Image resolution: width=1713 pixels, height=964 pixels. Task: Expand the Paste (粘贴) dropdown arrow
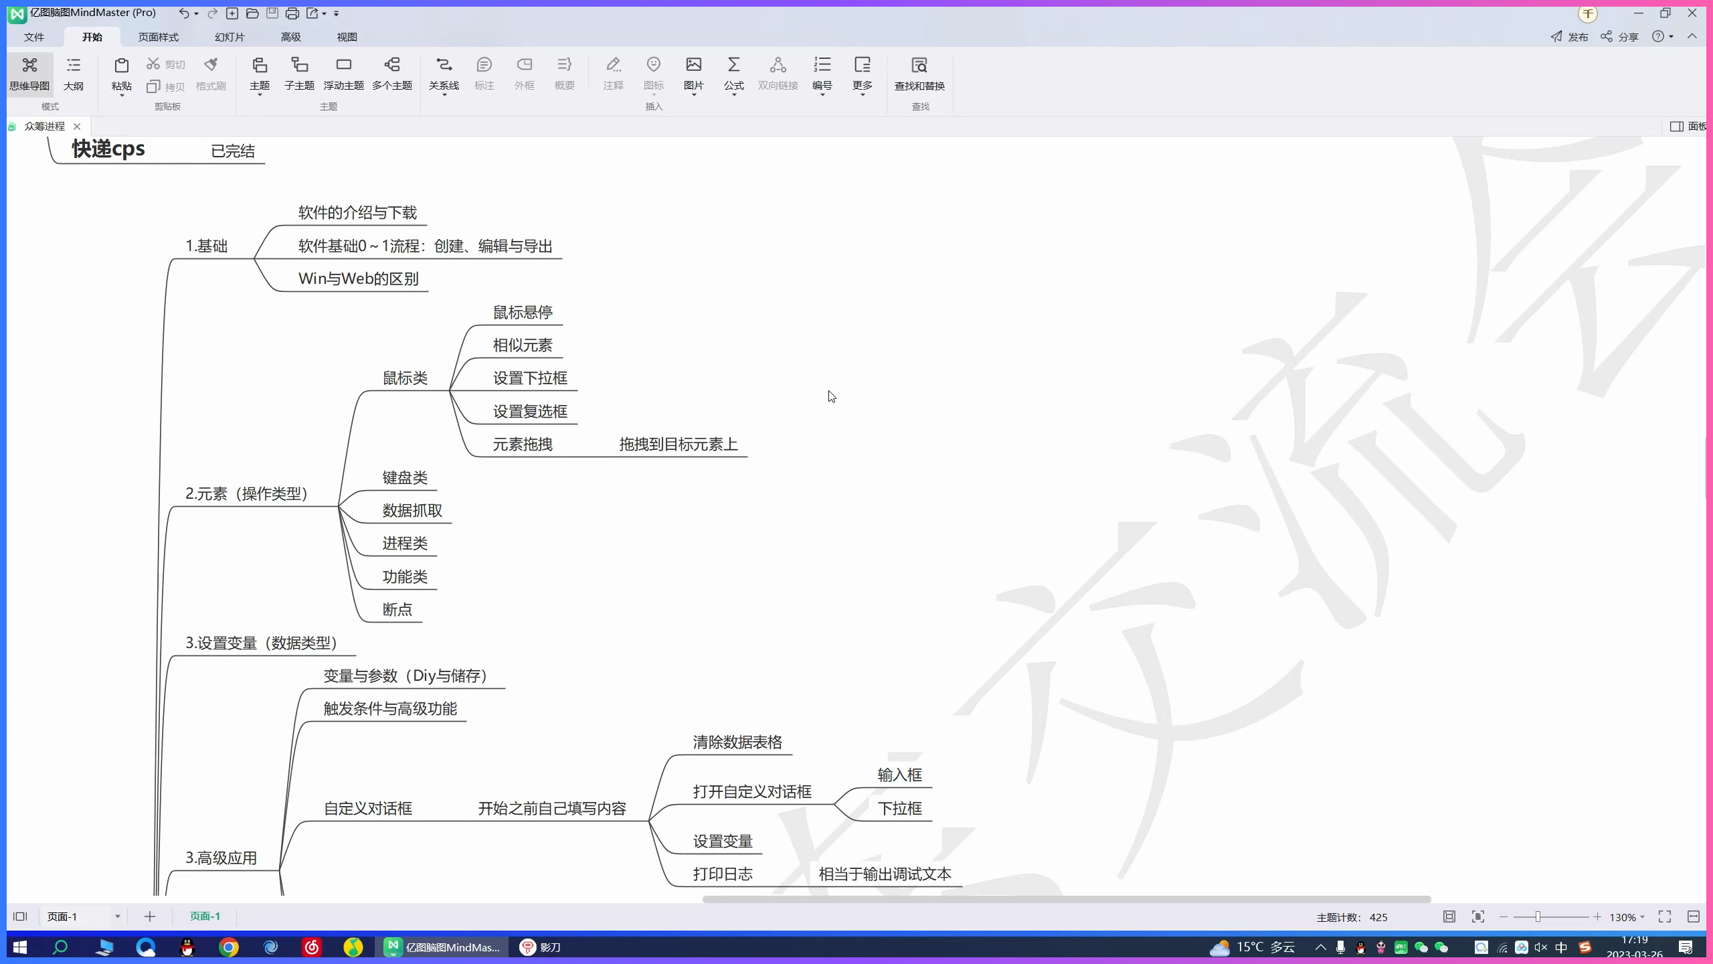tap(122, 96)
